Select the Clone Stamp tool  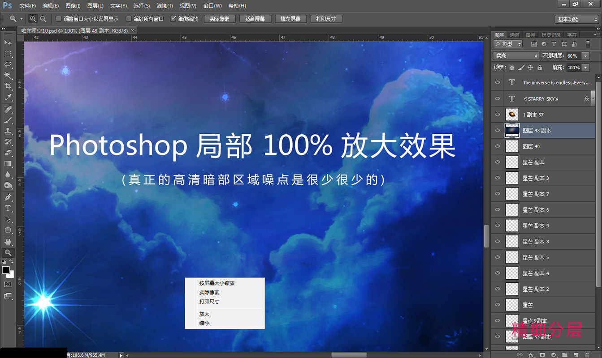coord(8,131)
